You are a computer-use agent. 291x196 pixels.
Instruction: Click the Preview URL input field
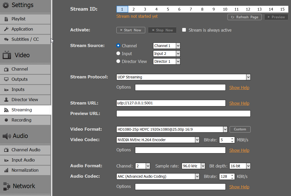tap(184, 114)
